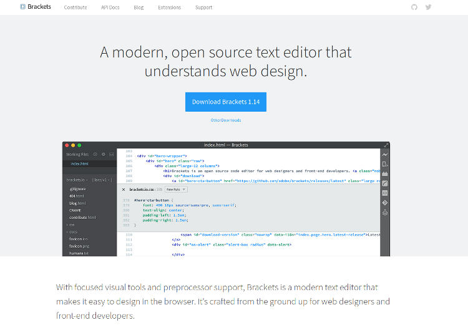
Task: Click the Brackets logo icon in header
Action: tap(22, 7)
